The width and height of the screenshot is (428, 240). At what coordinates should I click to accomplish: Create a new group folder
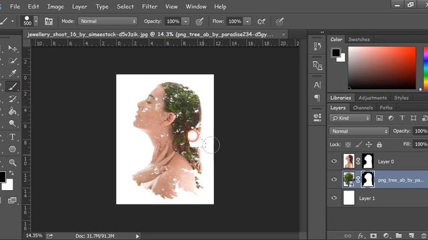(x=399, y=235)
